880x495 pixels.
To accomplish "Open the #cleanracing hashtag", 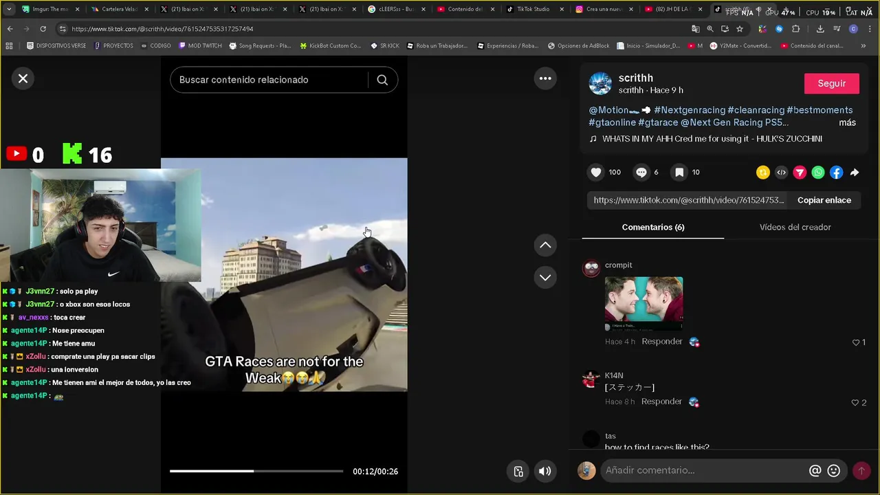I will (x=756, y=110).
